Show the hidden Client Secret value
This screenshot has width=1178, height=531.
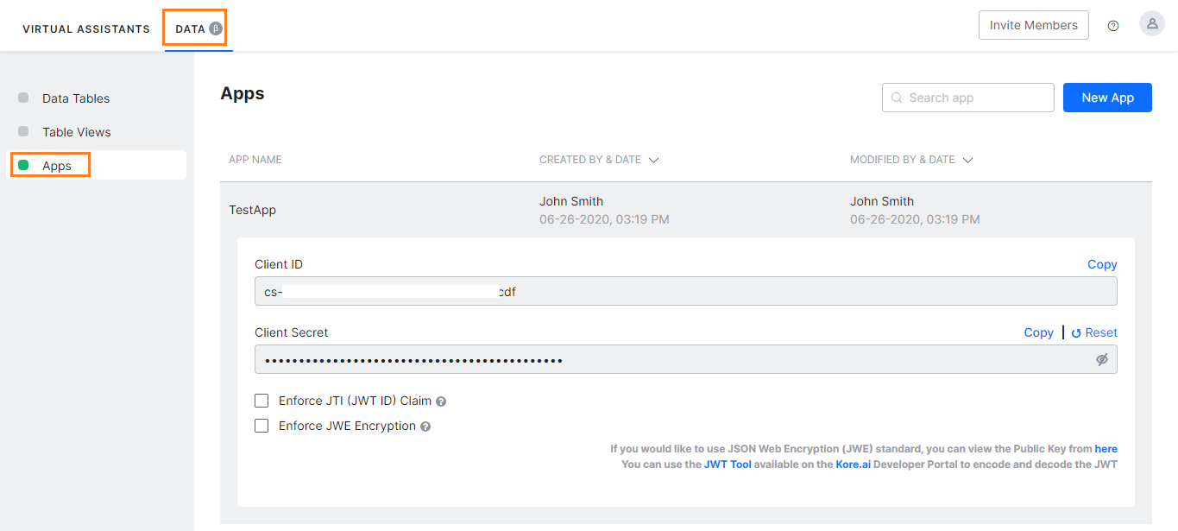[x=1102, y=359]
